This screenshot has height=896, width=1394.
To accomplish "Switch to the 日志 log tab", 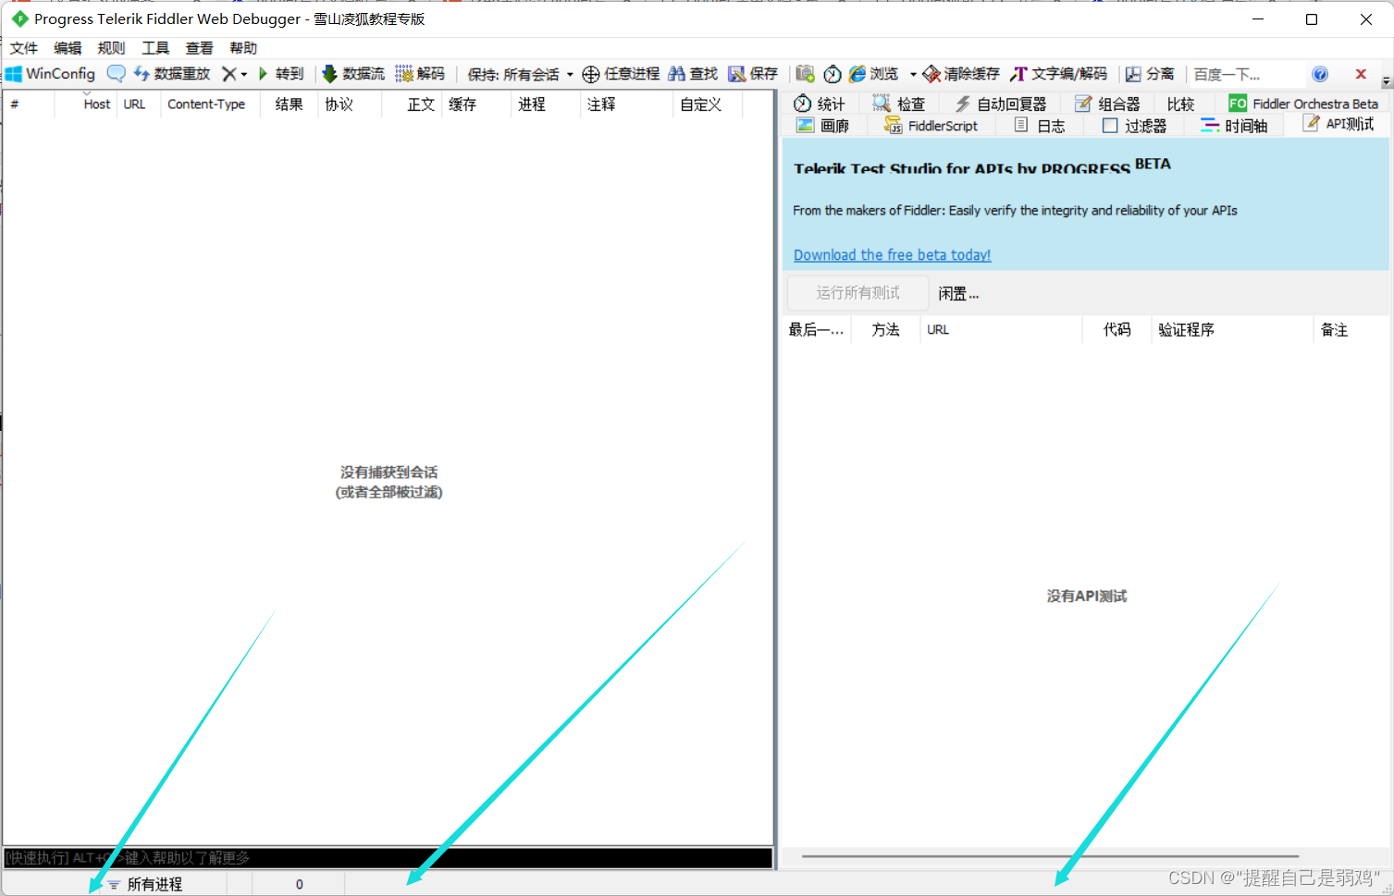I will point(1040,126).
